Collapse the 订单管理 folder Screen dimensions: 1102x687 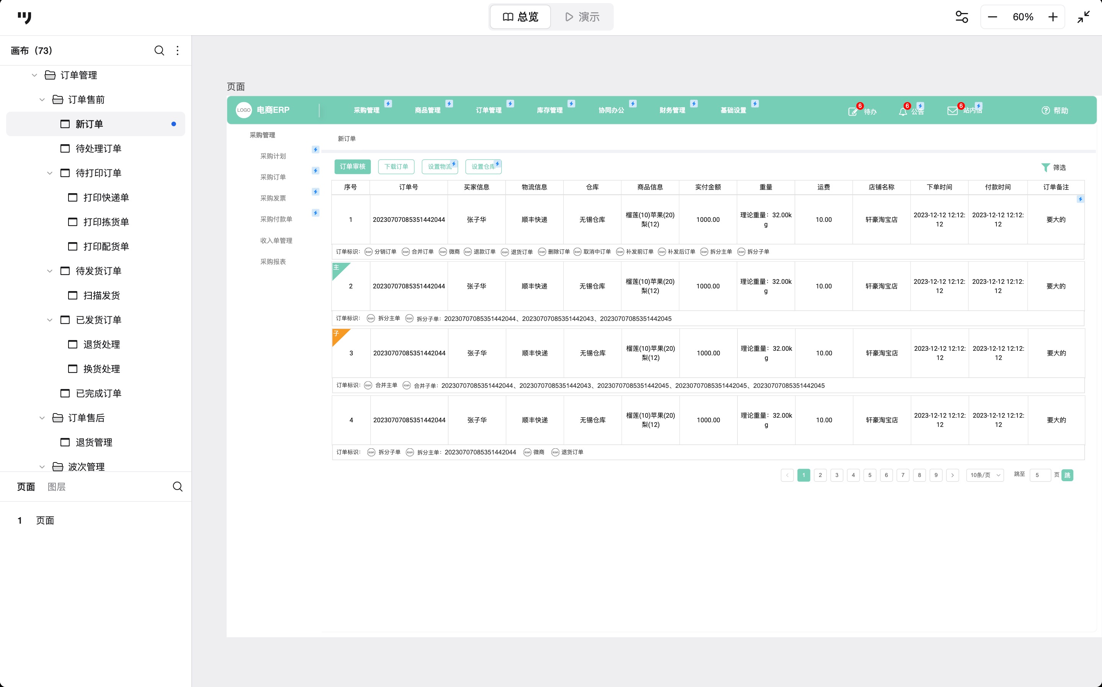[x=34, y=75]
